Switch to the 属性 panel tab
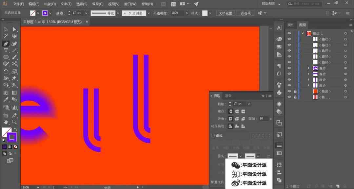Image resolution: width=354 pixels, height=189 pixels. pyautogui.click(x=290, y=25)
